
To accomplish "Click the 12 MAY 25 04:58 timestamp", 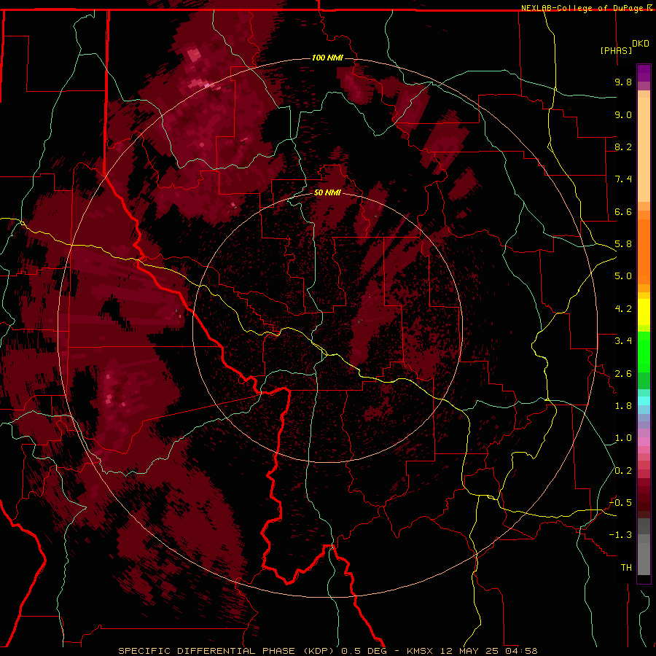I will tap(487, 651).
